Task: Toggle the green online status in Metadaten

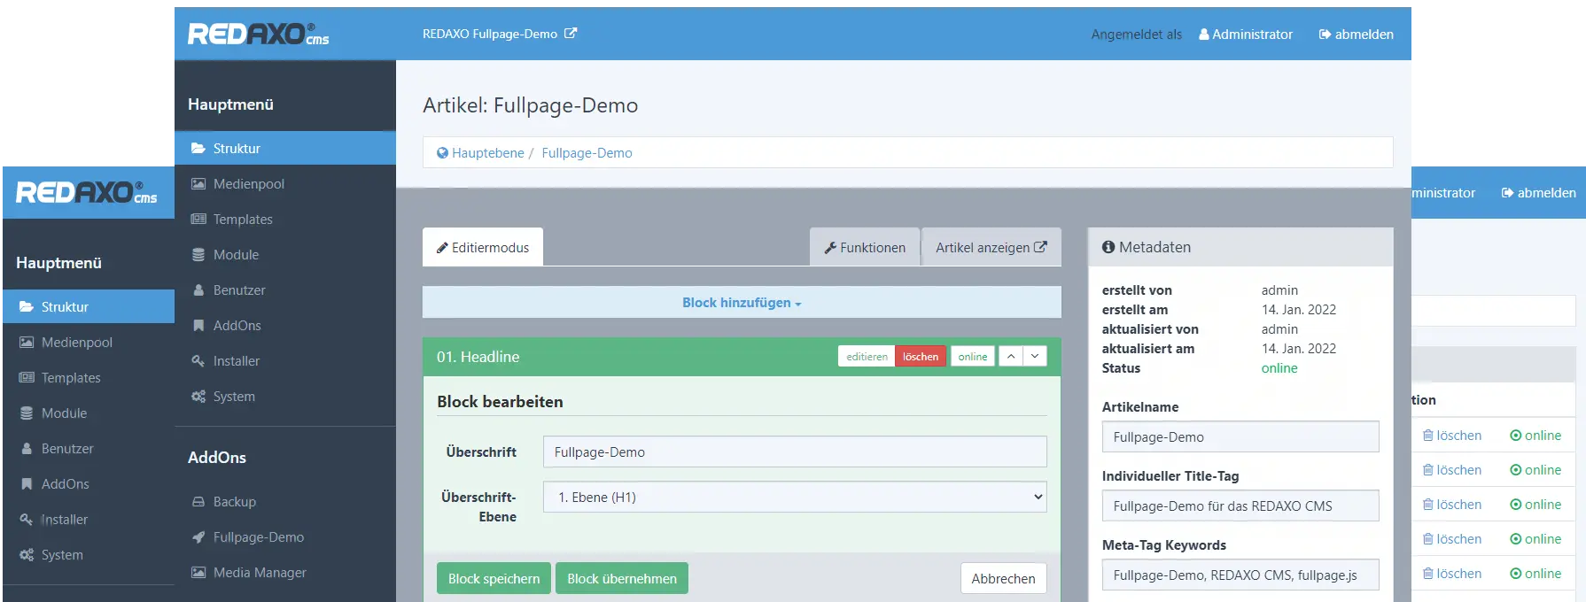Action: tap(1279, 368)
